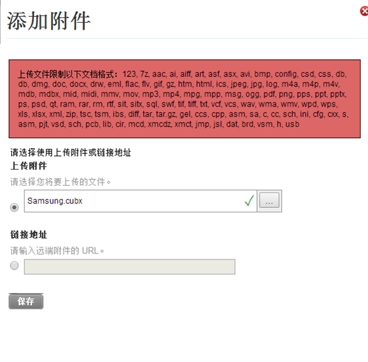The image size is (368, 362).
Task: Focus the remote URL input field
Action: click(x=130, y=267)
